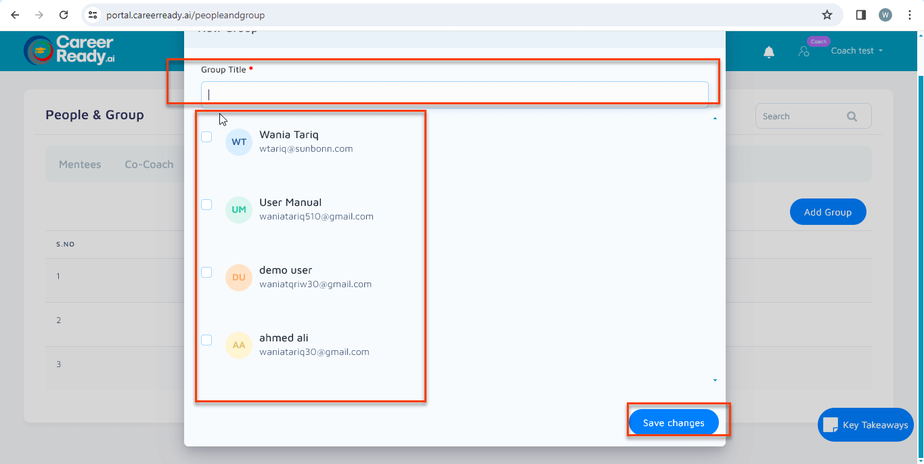
Task: Click the Save changes button
Action: pyautogui.click(x=674, y=423)
